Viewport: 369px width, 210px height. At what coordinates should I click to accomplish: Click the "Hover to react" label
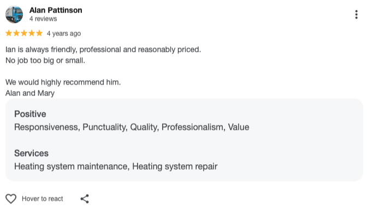[x=43, y=199]
